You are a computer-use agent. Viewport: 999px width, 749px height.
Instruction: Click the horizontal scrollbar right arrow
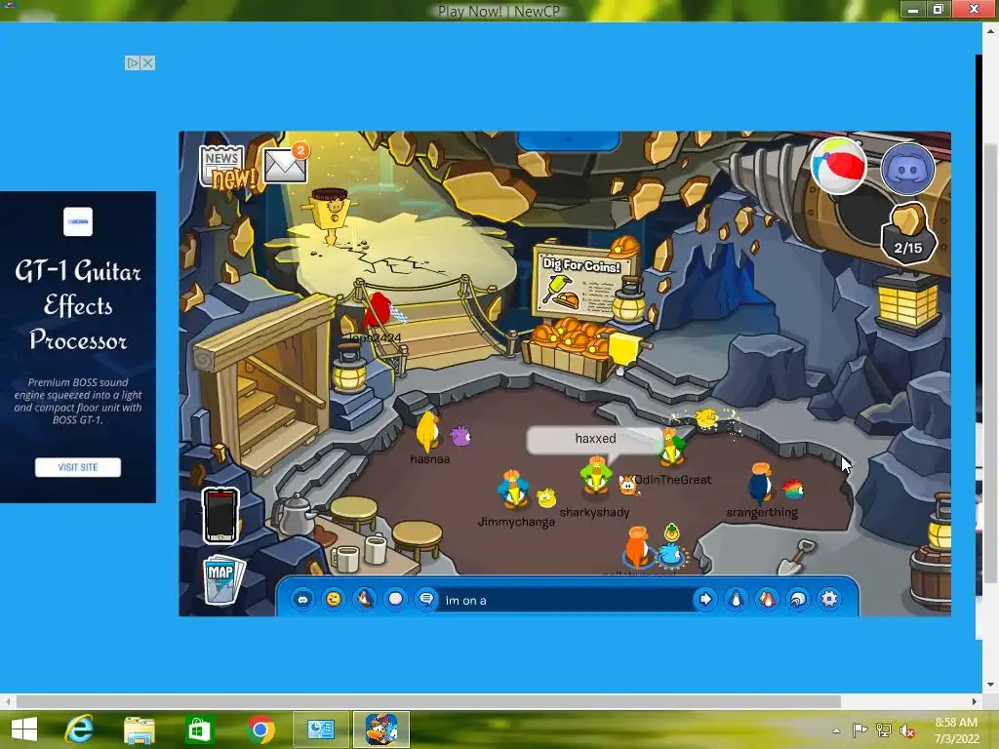pos(975,701)
